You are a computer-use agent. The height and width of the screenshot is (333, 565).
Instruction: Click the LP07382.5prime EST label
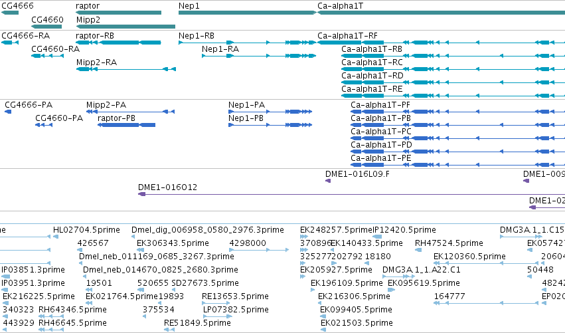tap(236, 310)
